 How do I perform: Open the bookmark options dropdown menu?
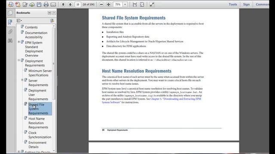(x=19, y=21)
